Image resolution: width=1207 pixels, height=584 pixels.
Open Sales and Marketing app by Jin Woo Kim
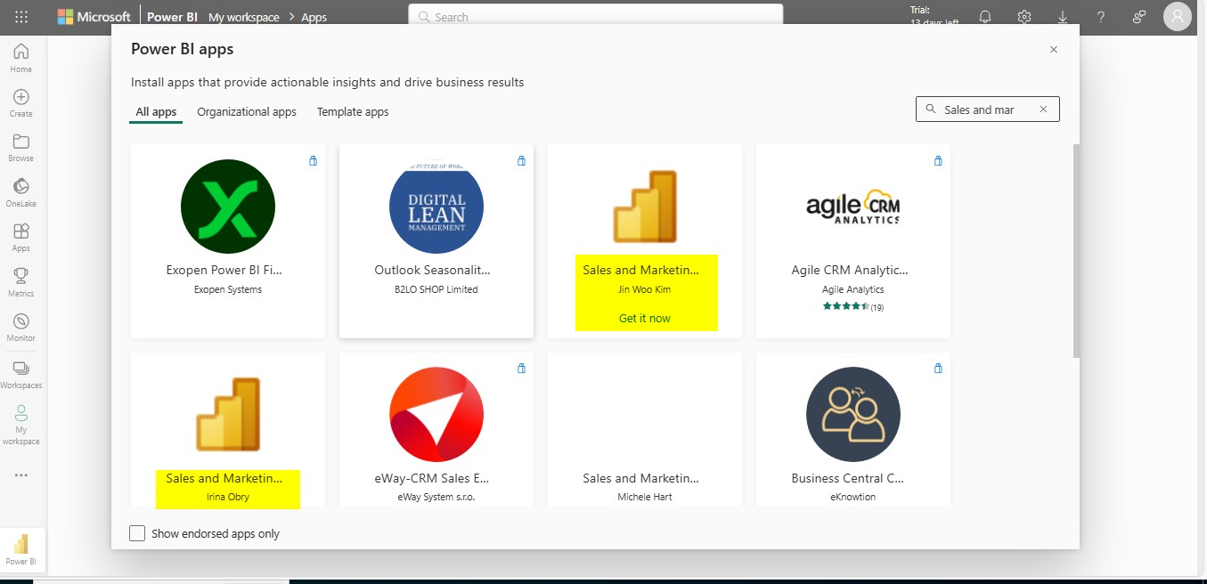click(641, 270)
